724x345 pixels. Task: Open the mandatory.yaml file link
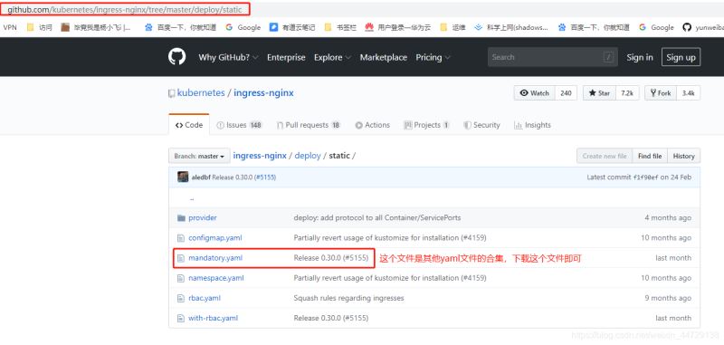(x=215, y=258)
